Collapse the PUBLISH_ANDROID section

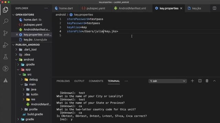tap(13, 45)
